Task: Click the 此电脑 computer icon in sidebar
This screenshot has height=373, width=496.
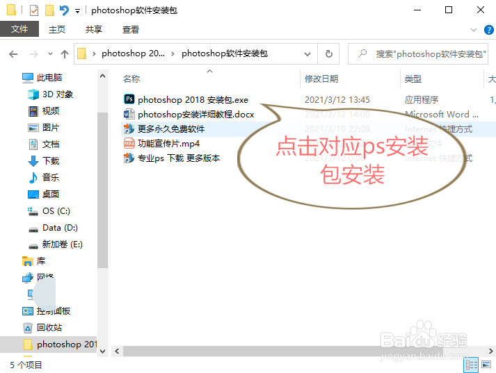Action: (x=28, y=78)
